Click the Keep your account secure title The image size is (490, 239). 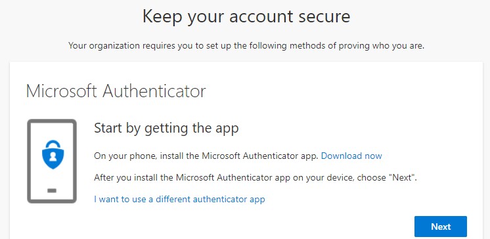click(246, 16)
